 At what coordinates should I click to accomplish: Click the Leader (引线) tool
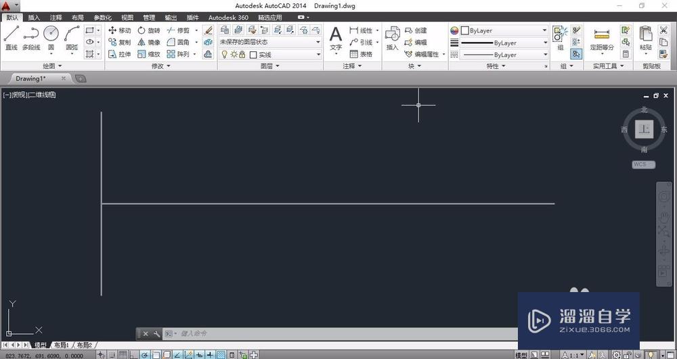tap(361, 42)
